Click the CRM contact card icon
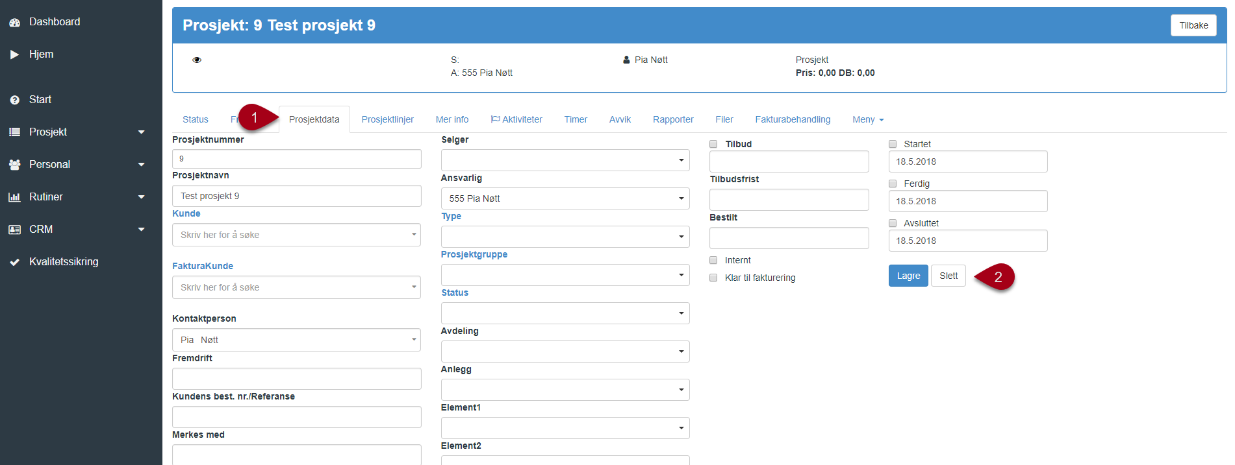Screen dimensions: 1235x465 [x=14, y=230]
